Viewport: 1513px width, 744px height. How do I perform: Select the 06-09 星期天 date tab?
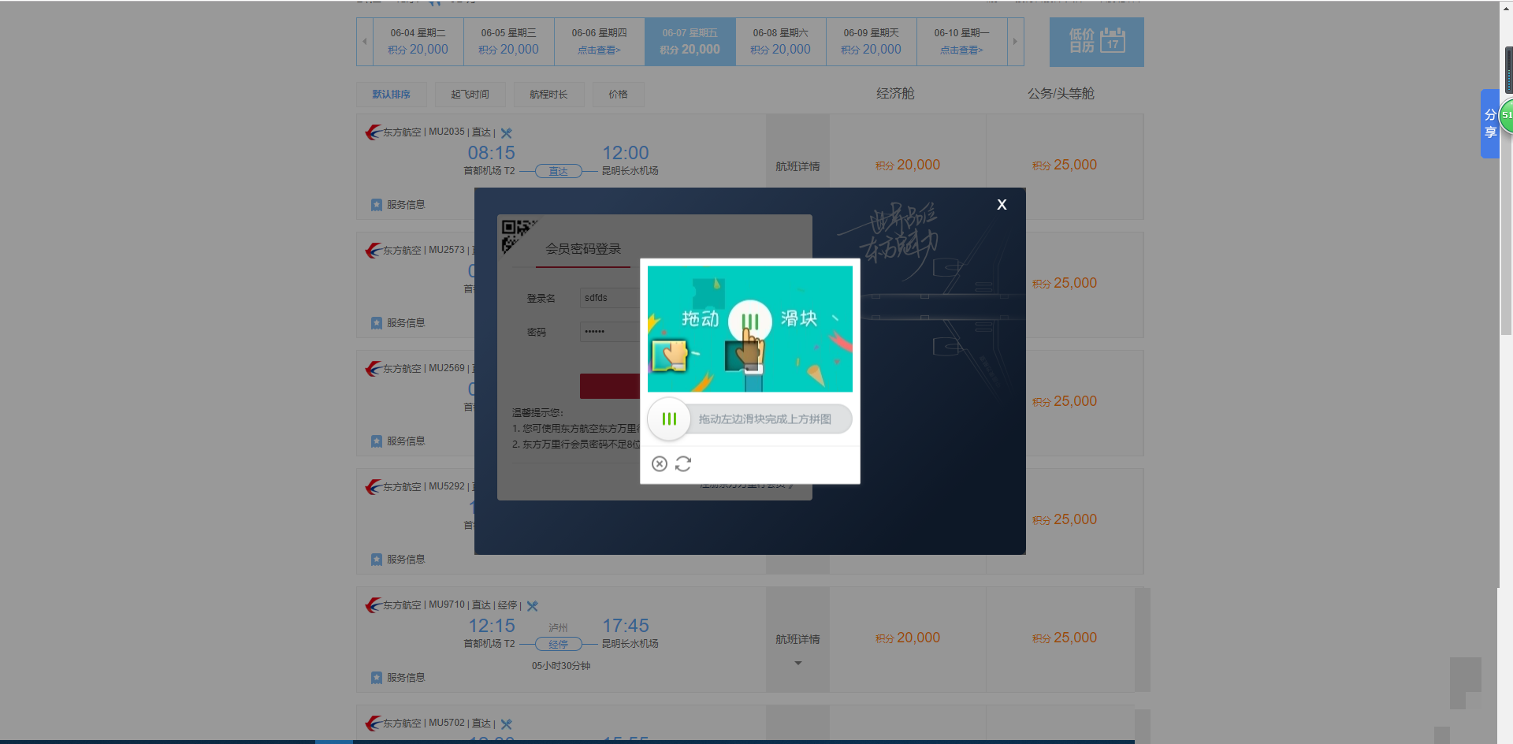pos(871,42)
